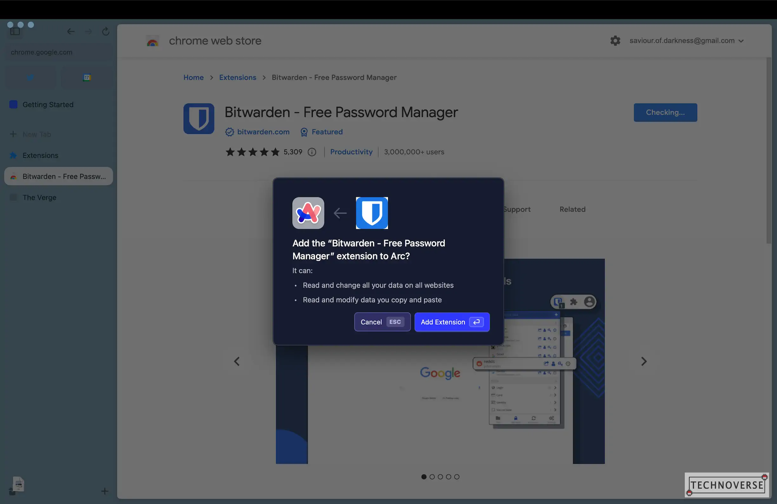Select the first carousel dot
777x504 pixels.
[424, 477]
